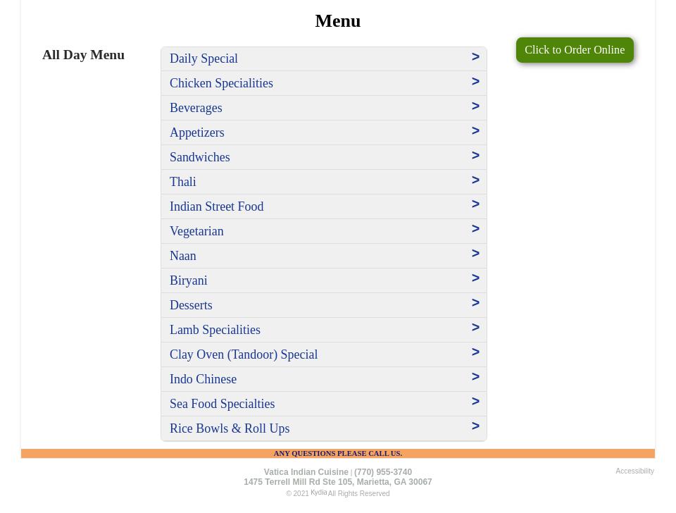Screen dimensions: 676x513
Task: Expand Rice Bowls & Roll Ups
Action: click(x=230, y=428)
